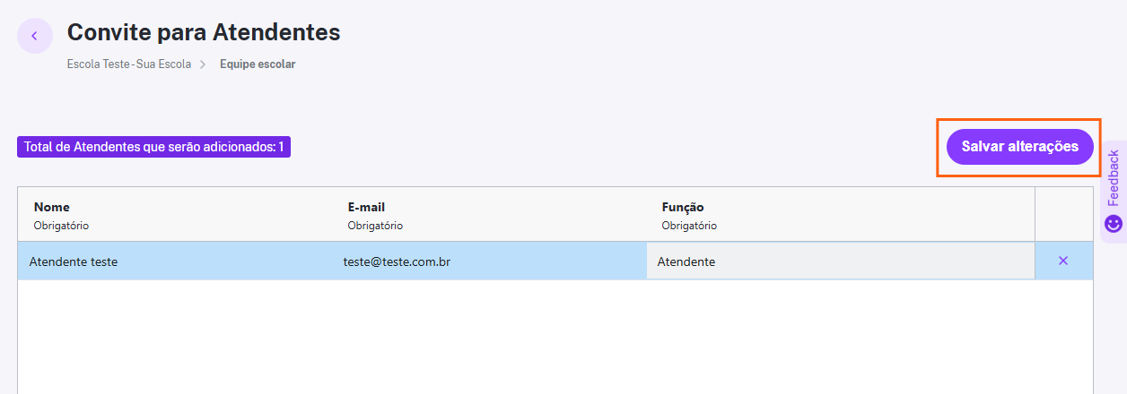Open the Feedback side tab
The width and height of the screenshot is (1127, 394).
tap(1114, 191)
